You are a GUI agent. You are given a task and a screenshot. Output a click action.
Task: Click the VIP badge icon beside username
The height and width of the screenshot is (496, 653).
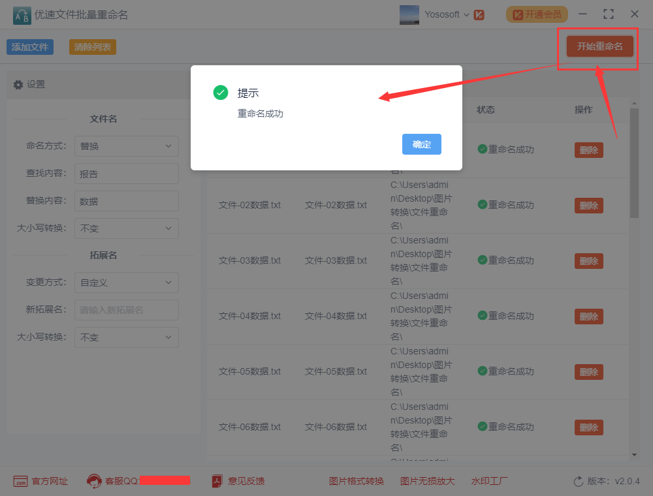coord(479,15)
